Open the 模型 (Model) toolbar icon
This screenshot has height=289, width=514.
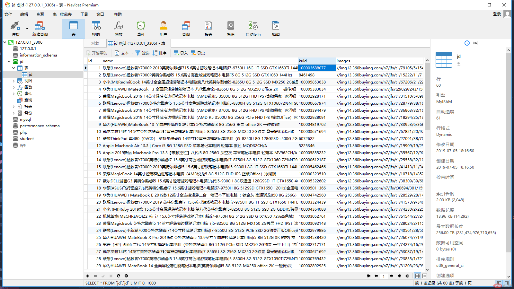tap(276, 29)
